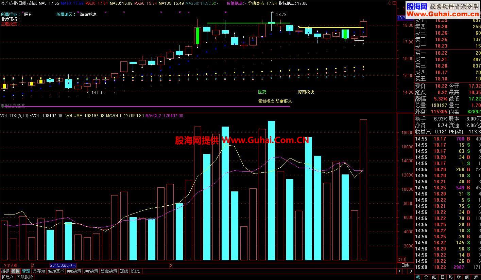
Task: Click the 14.00 low price annotation
Action: coord(97,92)
